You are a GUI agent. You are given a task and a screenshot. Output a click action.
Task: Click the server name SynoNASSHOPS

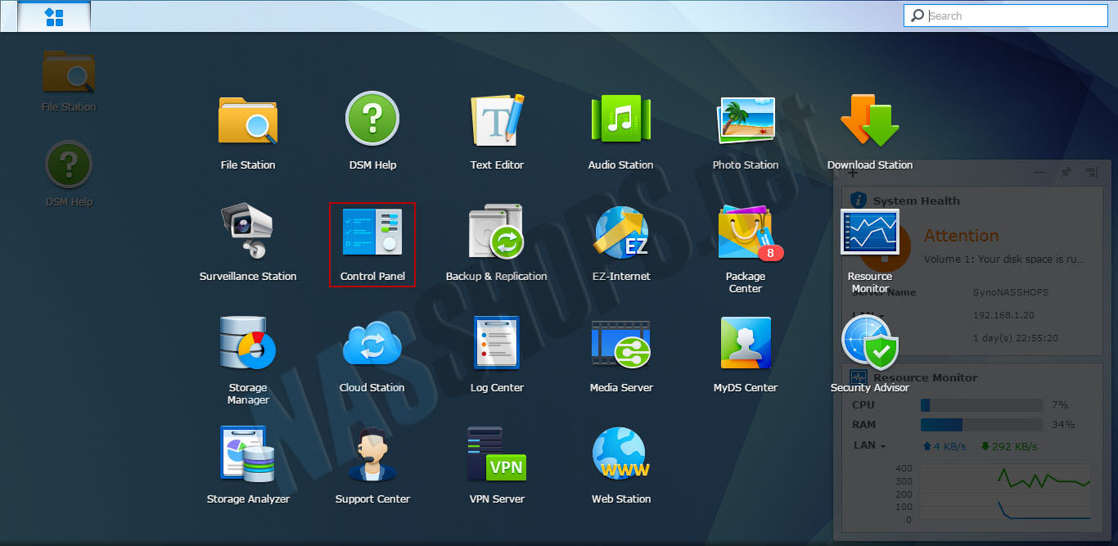point(1011,292)
